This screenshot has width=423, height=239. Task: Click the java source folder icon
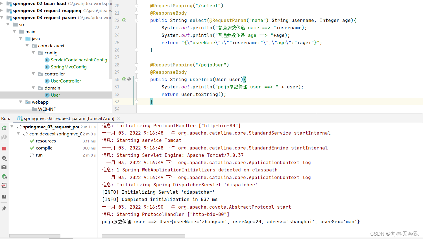[x=28, y=39]
